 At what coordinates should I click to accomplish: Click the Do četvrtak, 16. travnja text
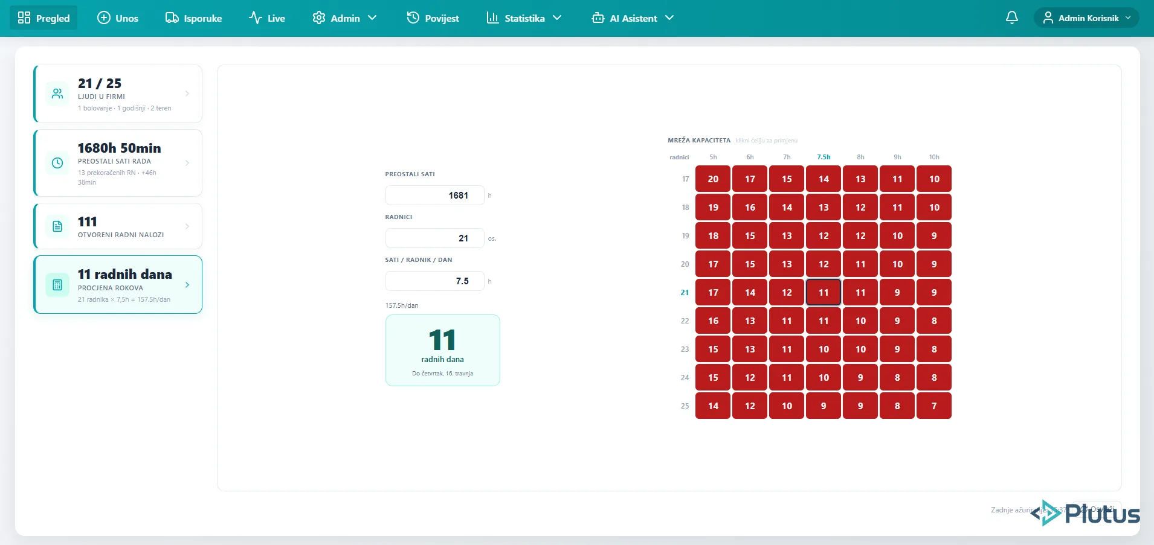coord(442,374)
